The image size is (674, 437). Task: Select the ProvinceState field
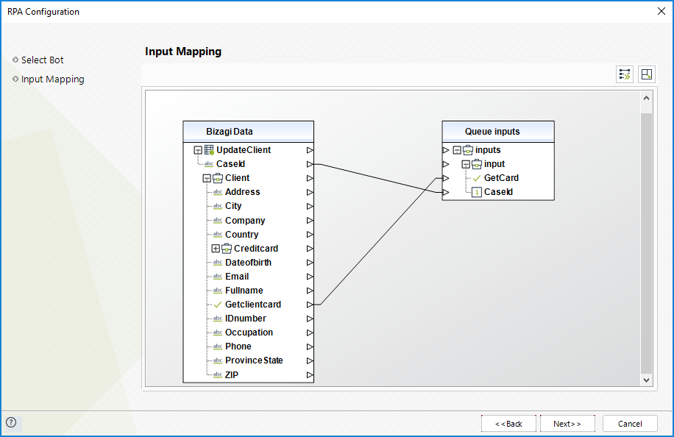click(254, 360)
